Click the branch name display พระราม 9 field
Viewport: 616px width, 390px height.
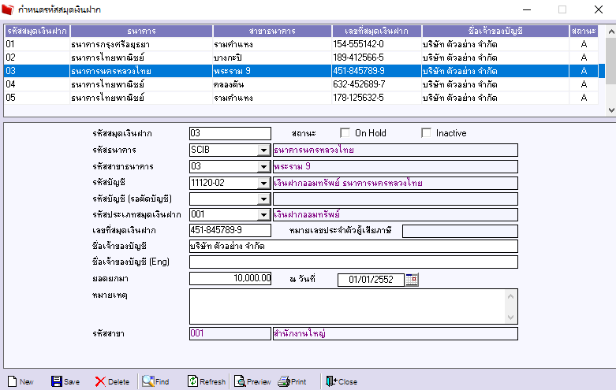395,166
